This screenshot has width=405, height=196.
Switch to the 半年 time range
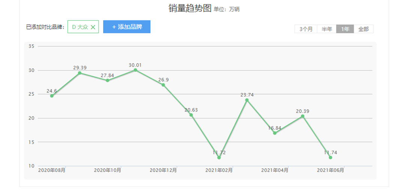tap(327, 29)
